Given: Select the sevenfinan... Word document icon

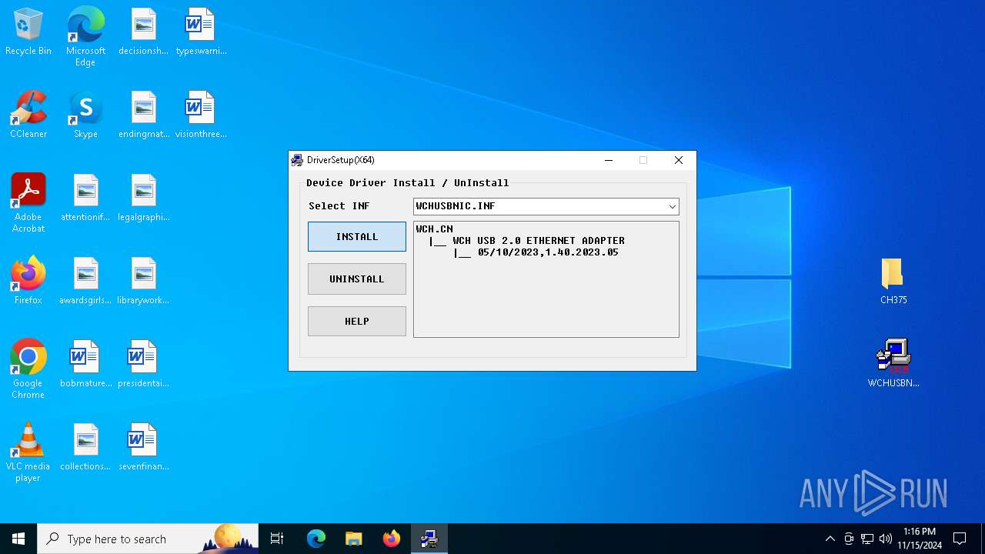Looking at the screenshot, I should [143, 448].
